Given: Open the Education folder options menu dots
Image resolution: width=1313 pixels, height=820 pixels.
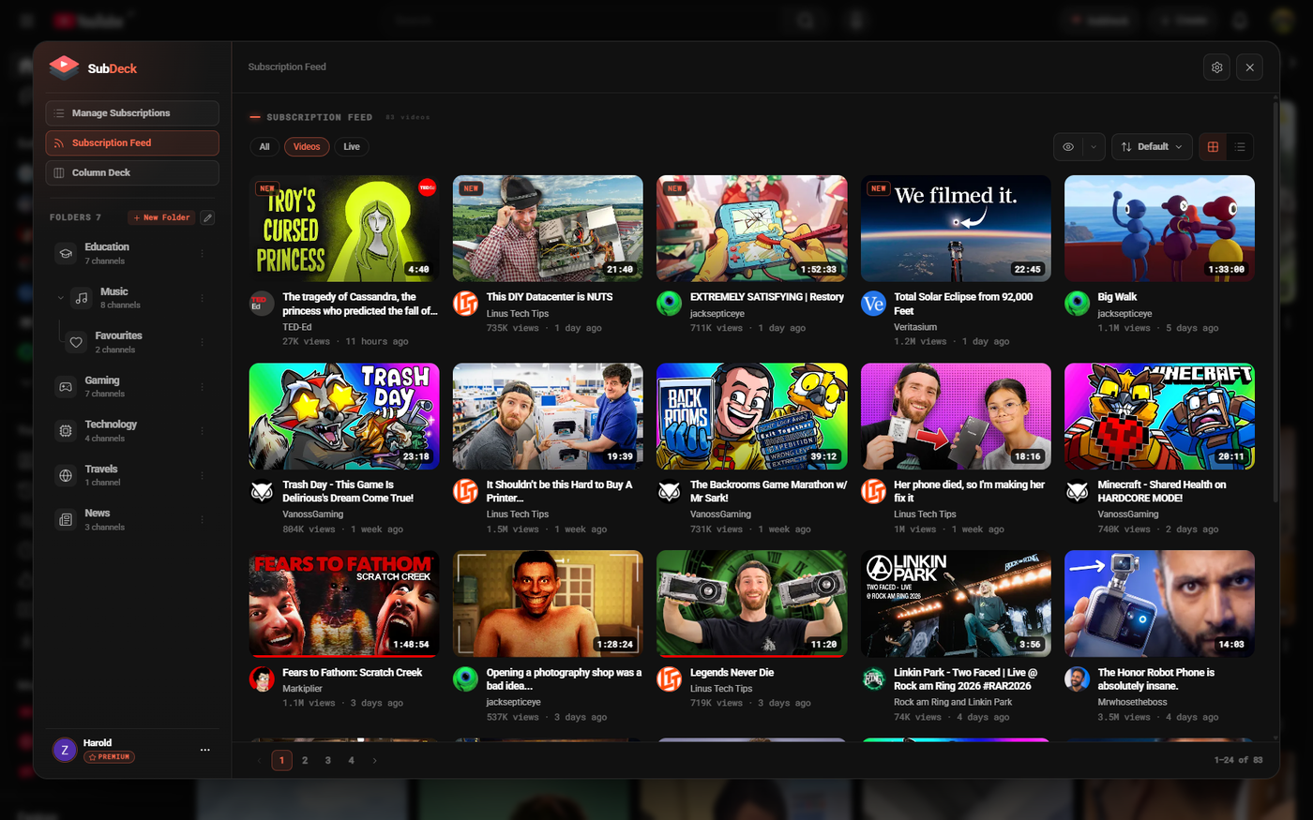Looking at the screenshot, I should [202, 254].
